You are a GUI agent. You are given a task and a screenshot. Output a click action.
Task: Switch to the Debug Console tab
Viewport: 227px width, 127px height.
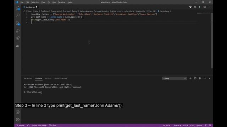61,78
